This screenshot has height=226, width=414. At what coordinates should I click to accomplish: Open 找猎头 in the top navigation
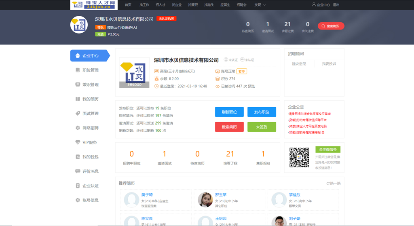click(209, 5)
